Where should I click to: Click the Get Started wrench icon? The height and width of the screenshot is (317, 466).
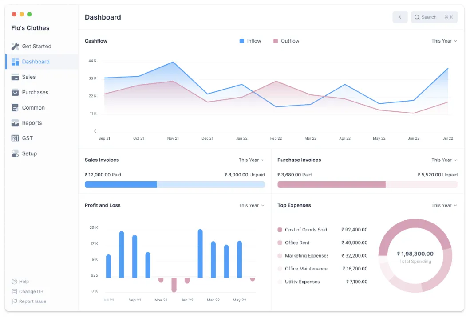[15, 46]
